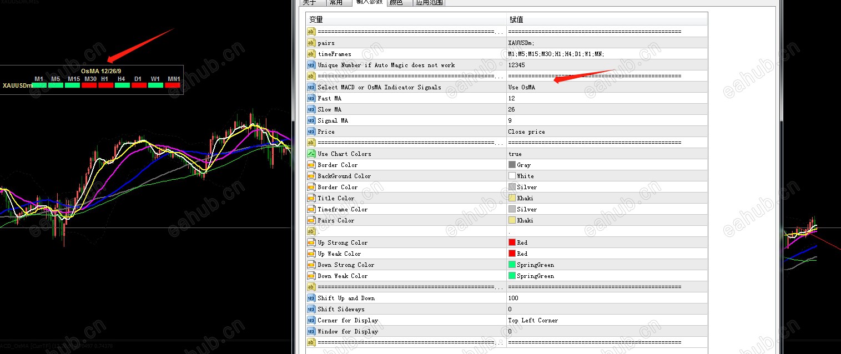
Task: Open the Close price value dropdown
Action: [x=607, y=132]
